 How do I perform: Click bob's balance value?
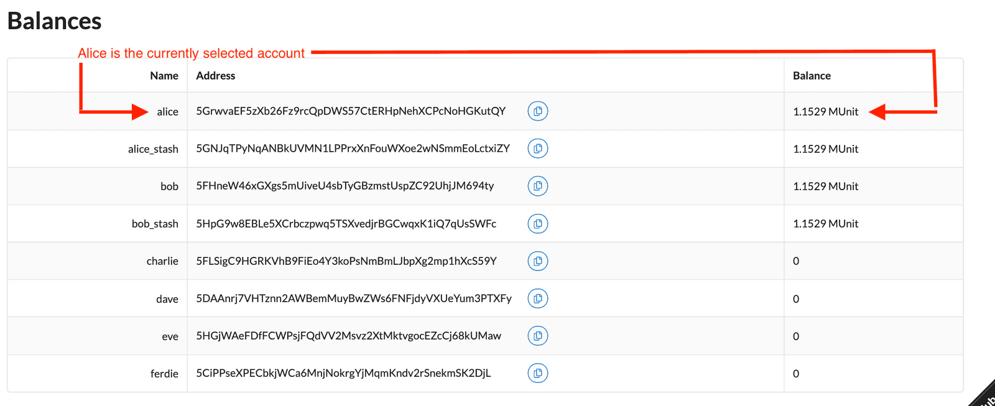pyautogui.click(x=825, y=187)
